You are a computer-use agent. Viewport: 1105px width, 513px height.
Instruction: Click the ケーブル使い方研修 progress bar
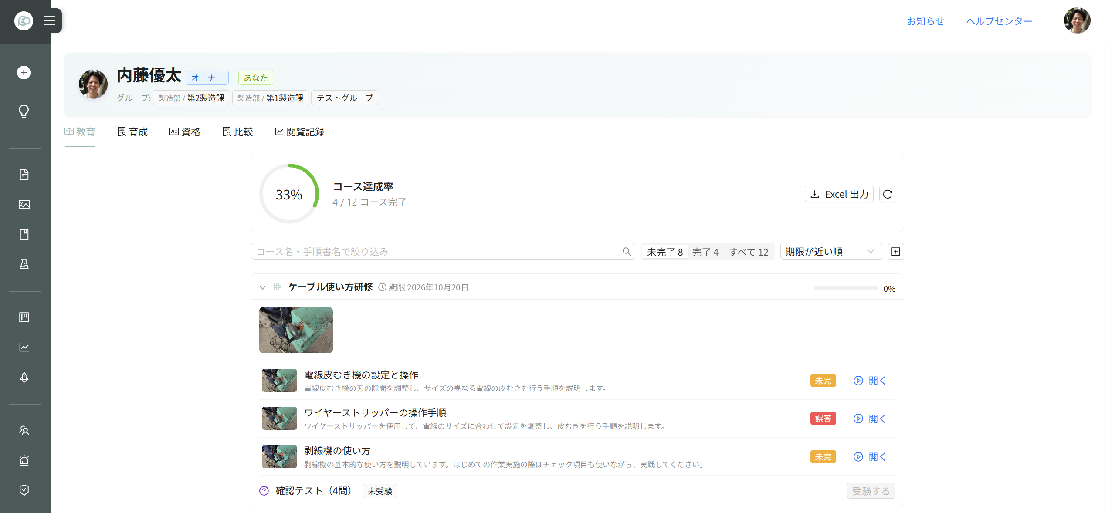coord(846,288)
